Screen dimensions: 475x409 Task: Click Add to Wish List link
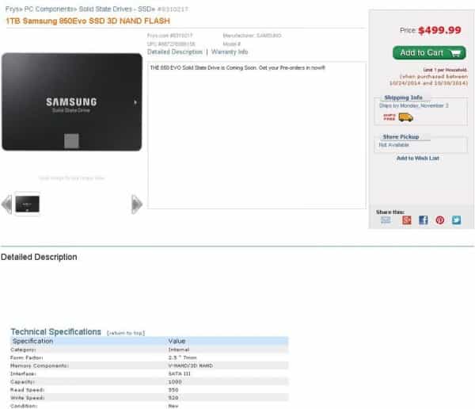[x=418, y=158]
